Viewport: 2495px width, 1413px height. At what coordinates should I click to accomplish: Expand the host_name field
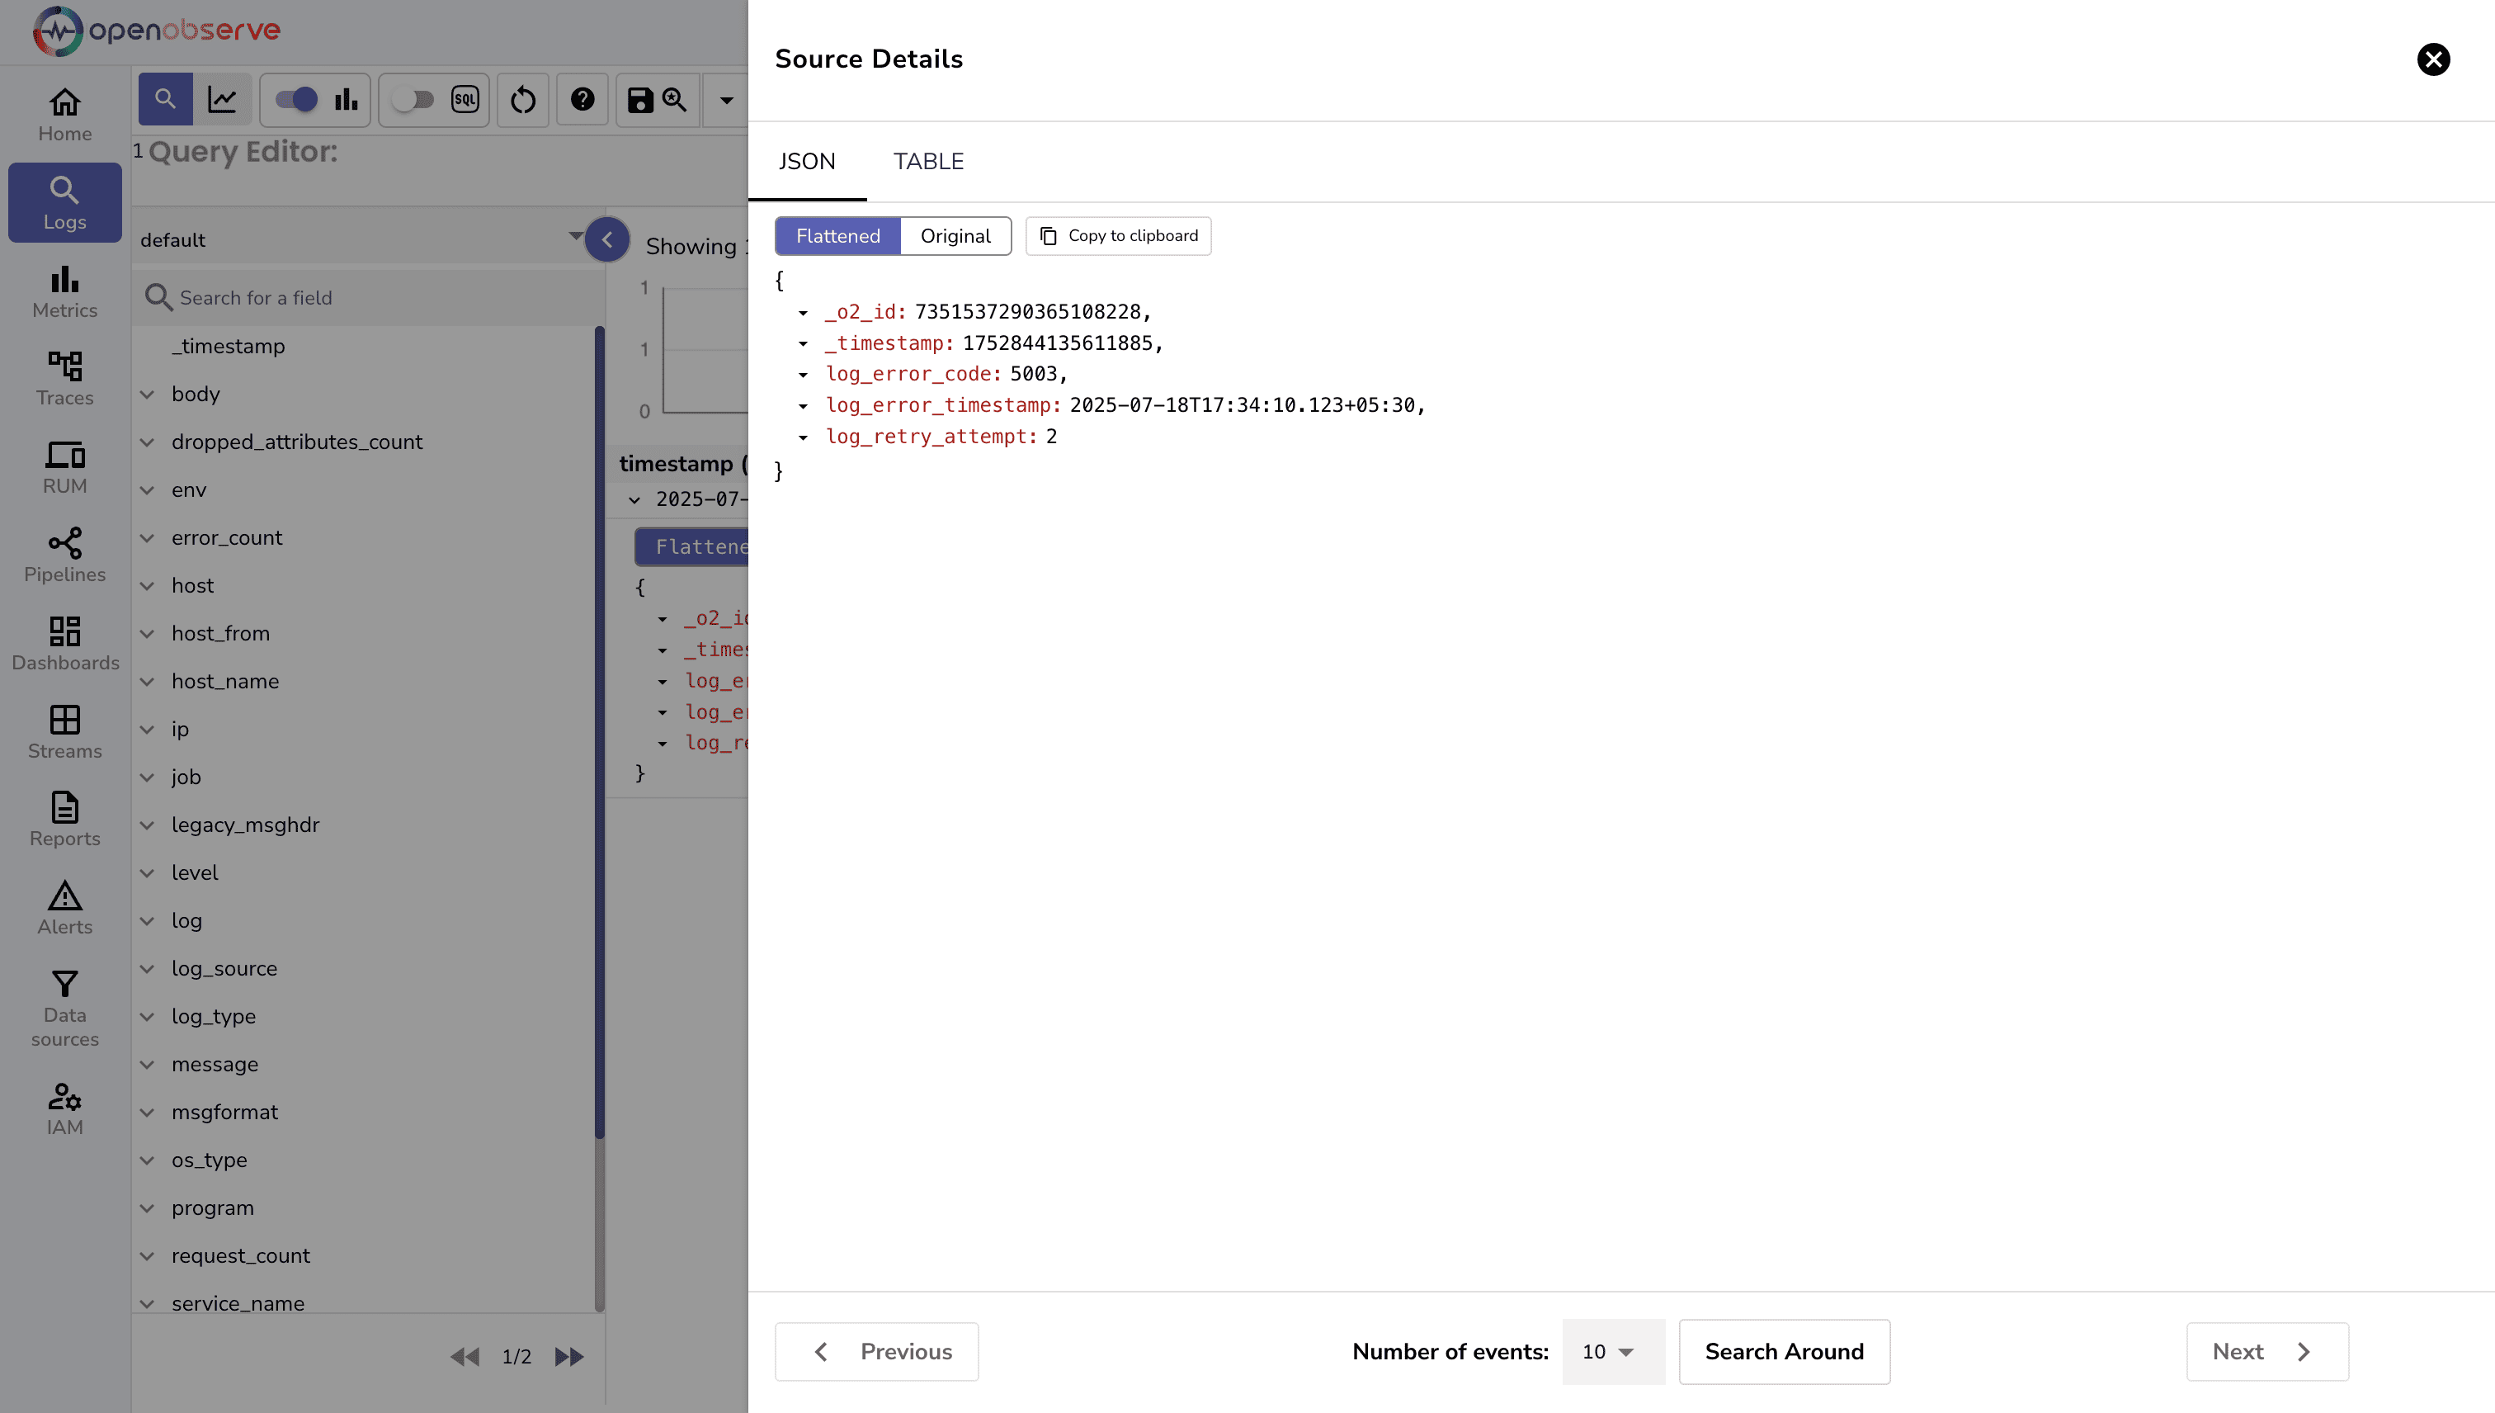click(148, 681)
